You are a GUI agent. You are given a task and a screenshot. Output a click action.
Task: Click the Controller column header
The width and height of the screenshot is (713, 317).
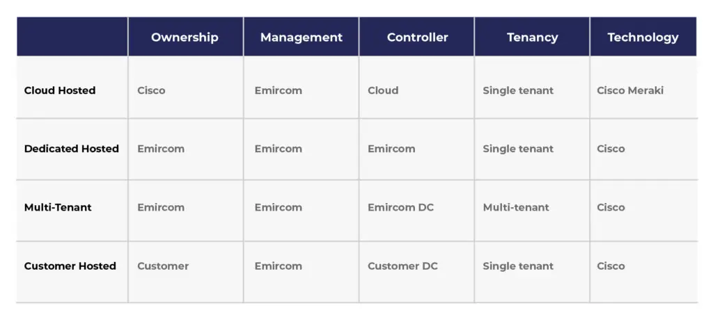coord(417,38)
